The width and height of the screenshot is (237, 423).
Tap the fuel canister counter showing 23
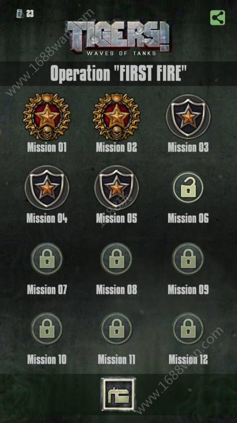pyautogui.click(x=25, y=14)
